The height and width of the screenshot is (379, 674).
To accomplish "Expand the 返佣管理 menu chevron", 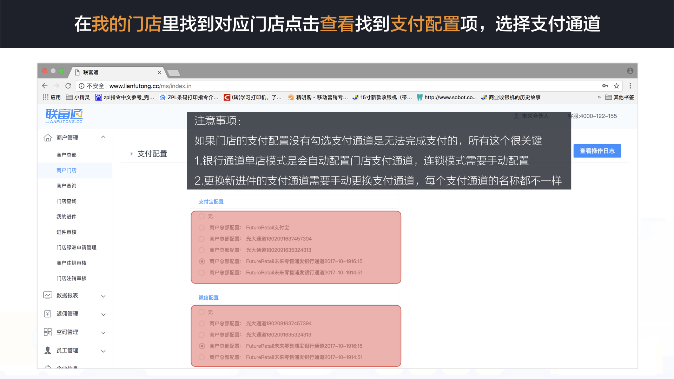I will point(103,314).
